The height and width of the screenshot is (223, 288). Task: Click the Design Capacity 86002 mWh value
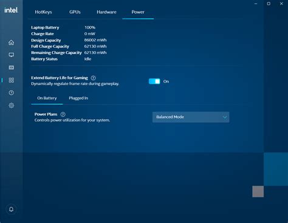point(95,40)
